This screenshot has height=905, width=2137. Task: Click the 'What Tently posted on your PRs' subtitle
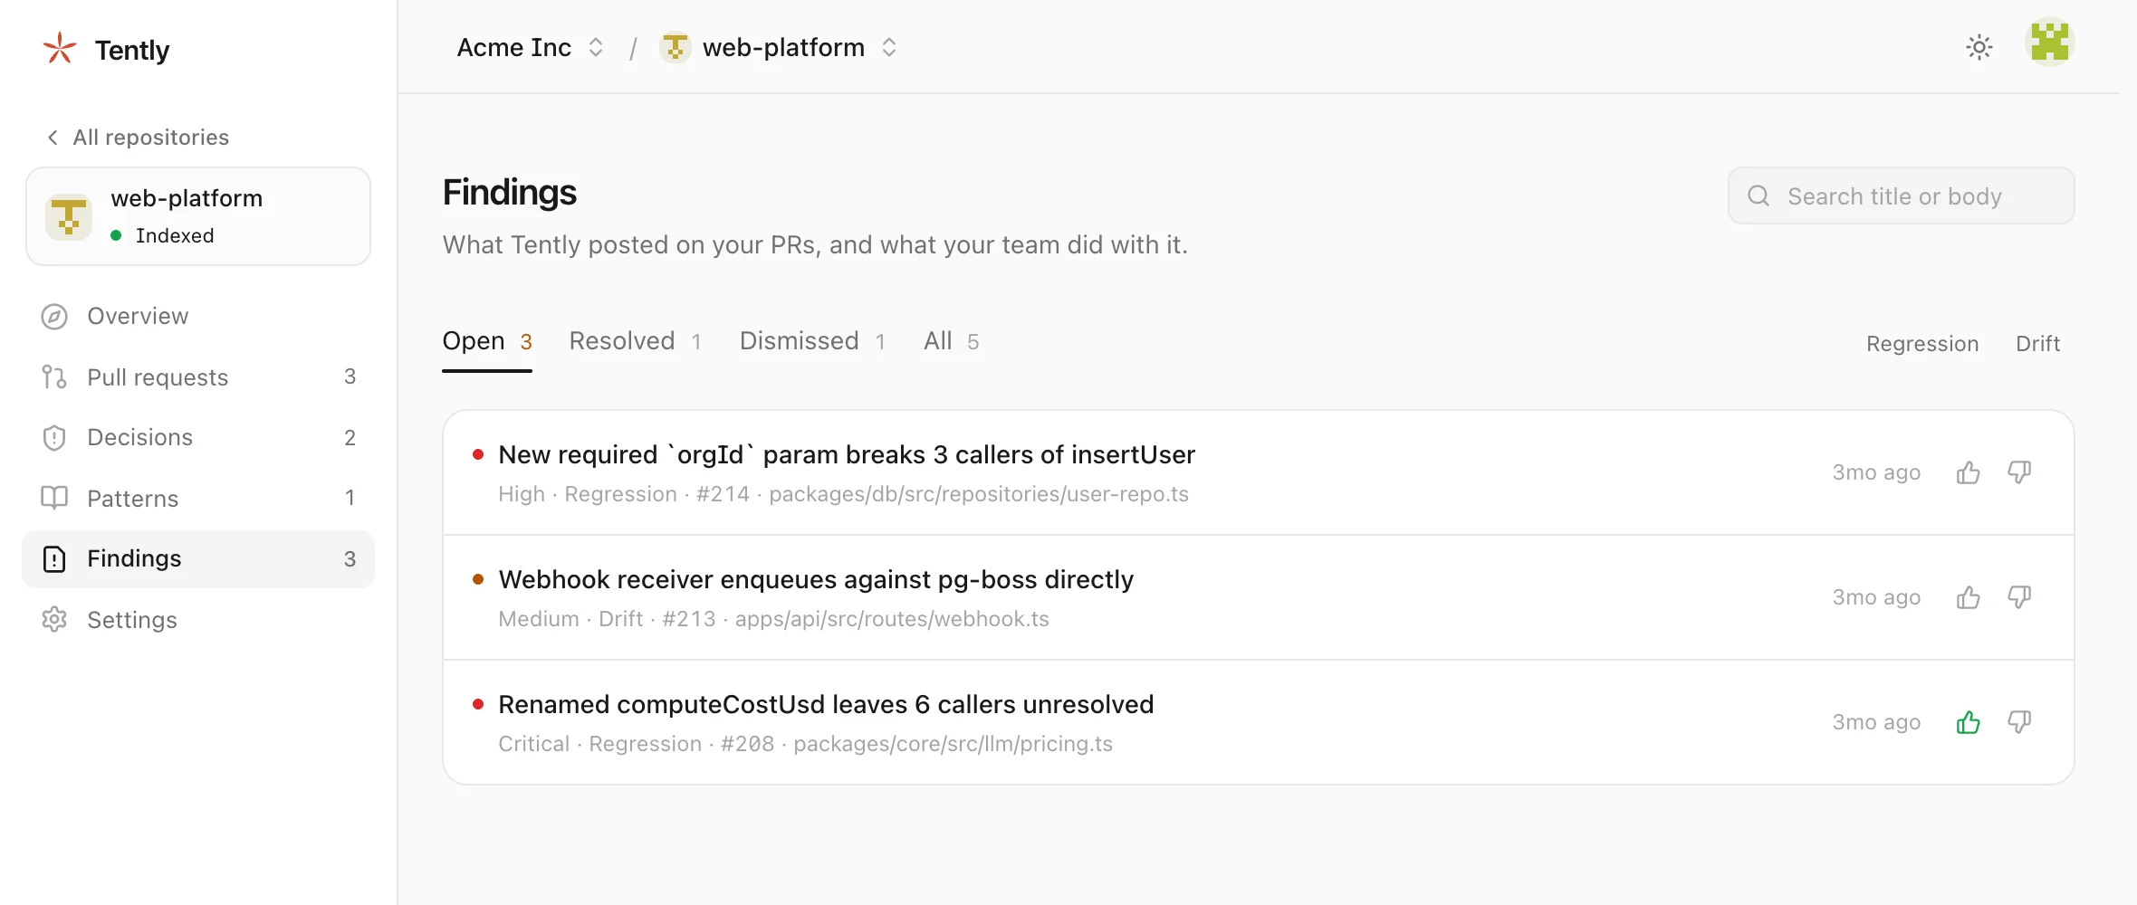pyautogui.click(x=815, y=245)
